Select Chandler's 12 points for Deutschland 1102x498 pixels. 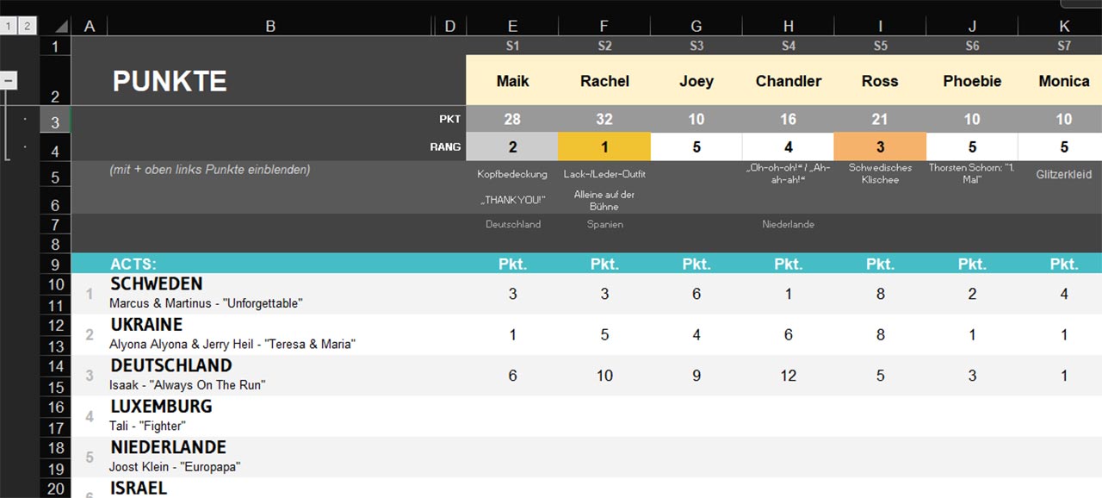[x=788, y=376]
